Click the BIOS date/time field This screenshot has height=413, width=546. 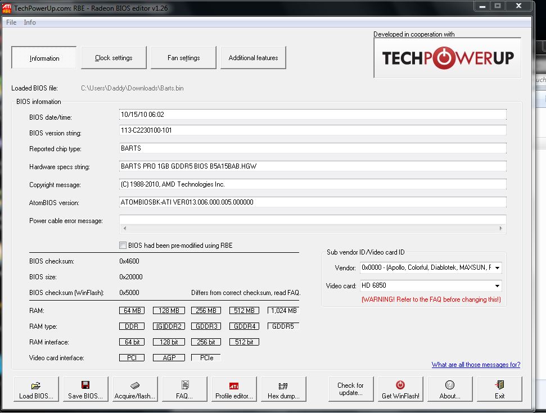(313, 115)
